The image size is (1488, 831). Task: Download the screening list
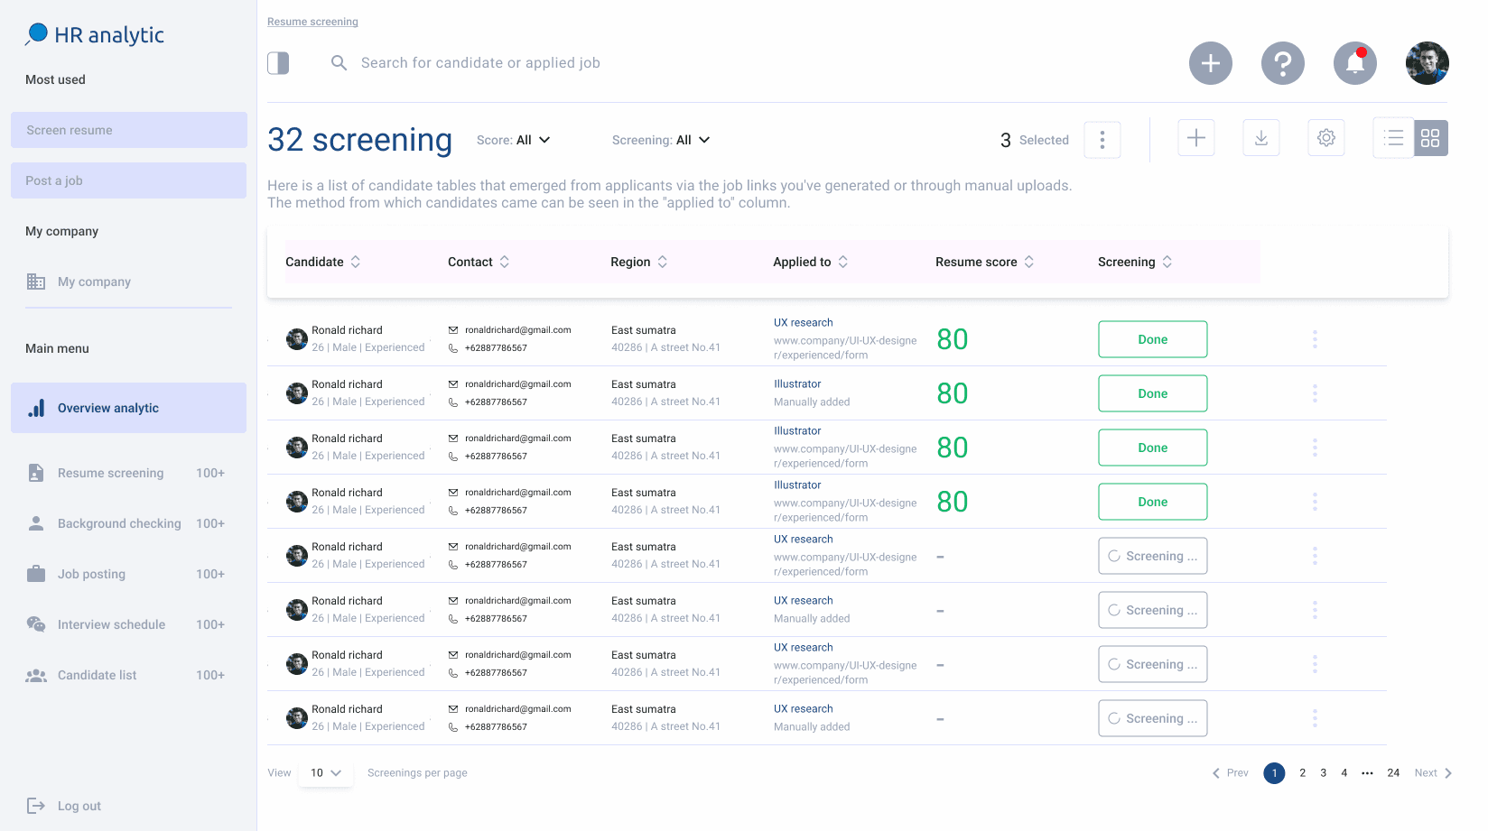click(x=1260, y=138)
